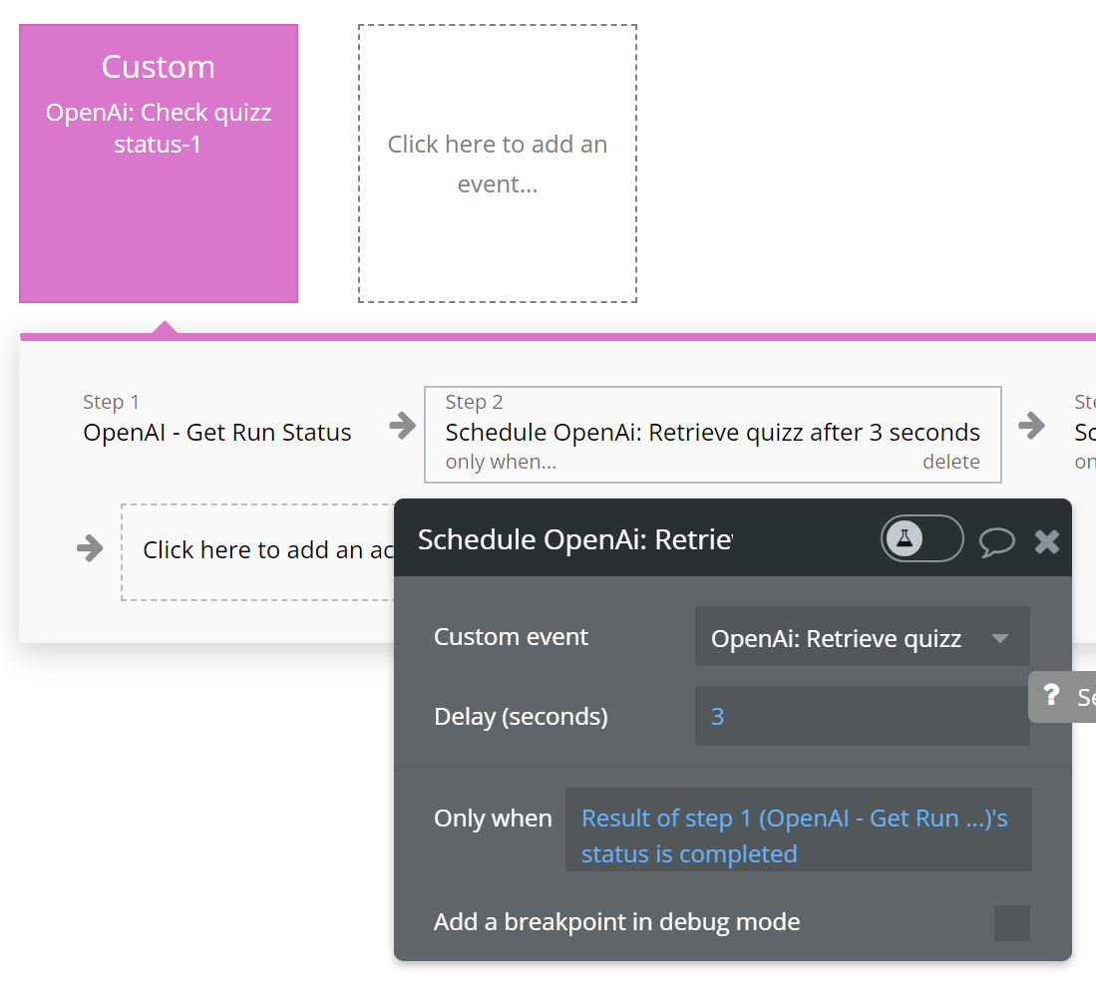Click the arrow before add an action box
Image resolution: width=1096 pixels, height=992 pixels.
point(90,548)
